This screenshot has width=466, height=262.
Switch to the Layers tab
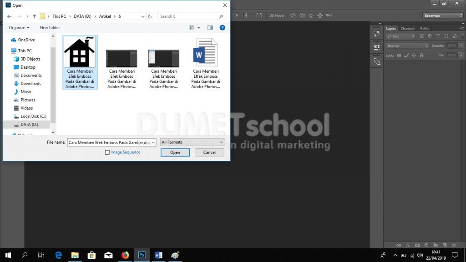(x=391, y=29)
